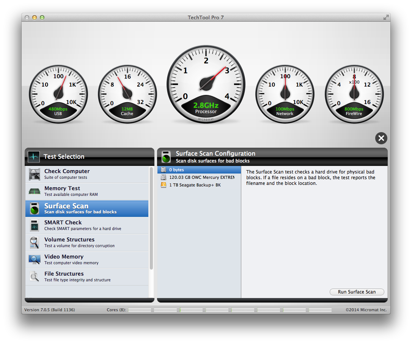The width and height of the screenshot is (412, 344).
Task: Click the 100Mbps Network gauge
Action: tap(285, 94)
